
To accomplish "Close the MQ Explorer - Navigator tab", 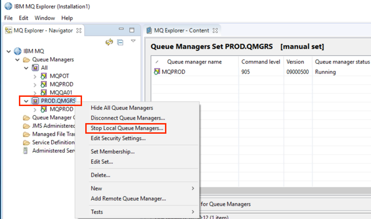I will click(x=79, y=30).
